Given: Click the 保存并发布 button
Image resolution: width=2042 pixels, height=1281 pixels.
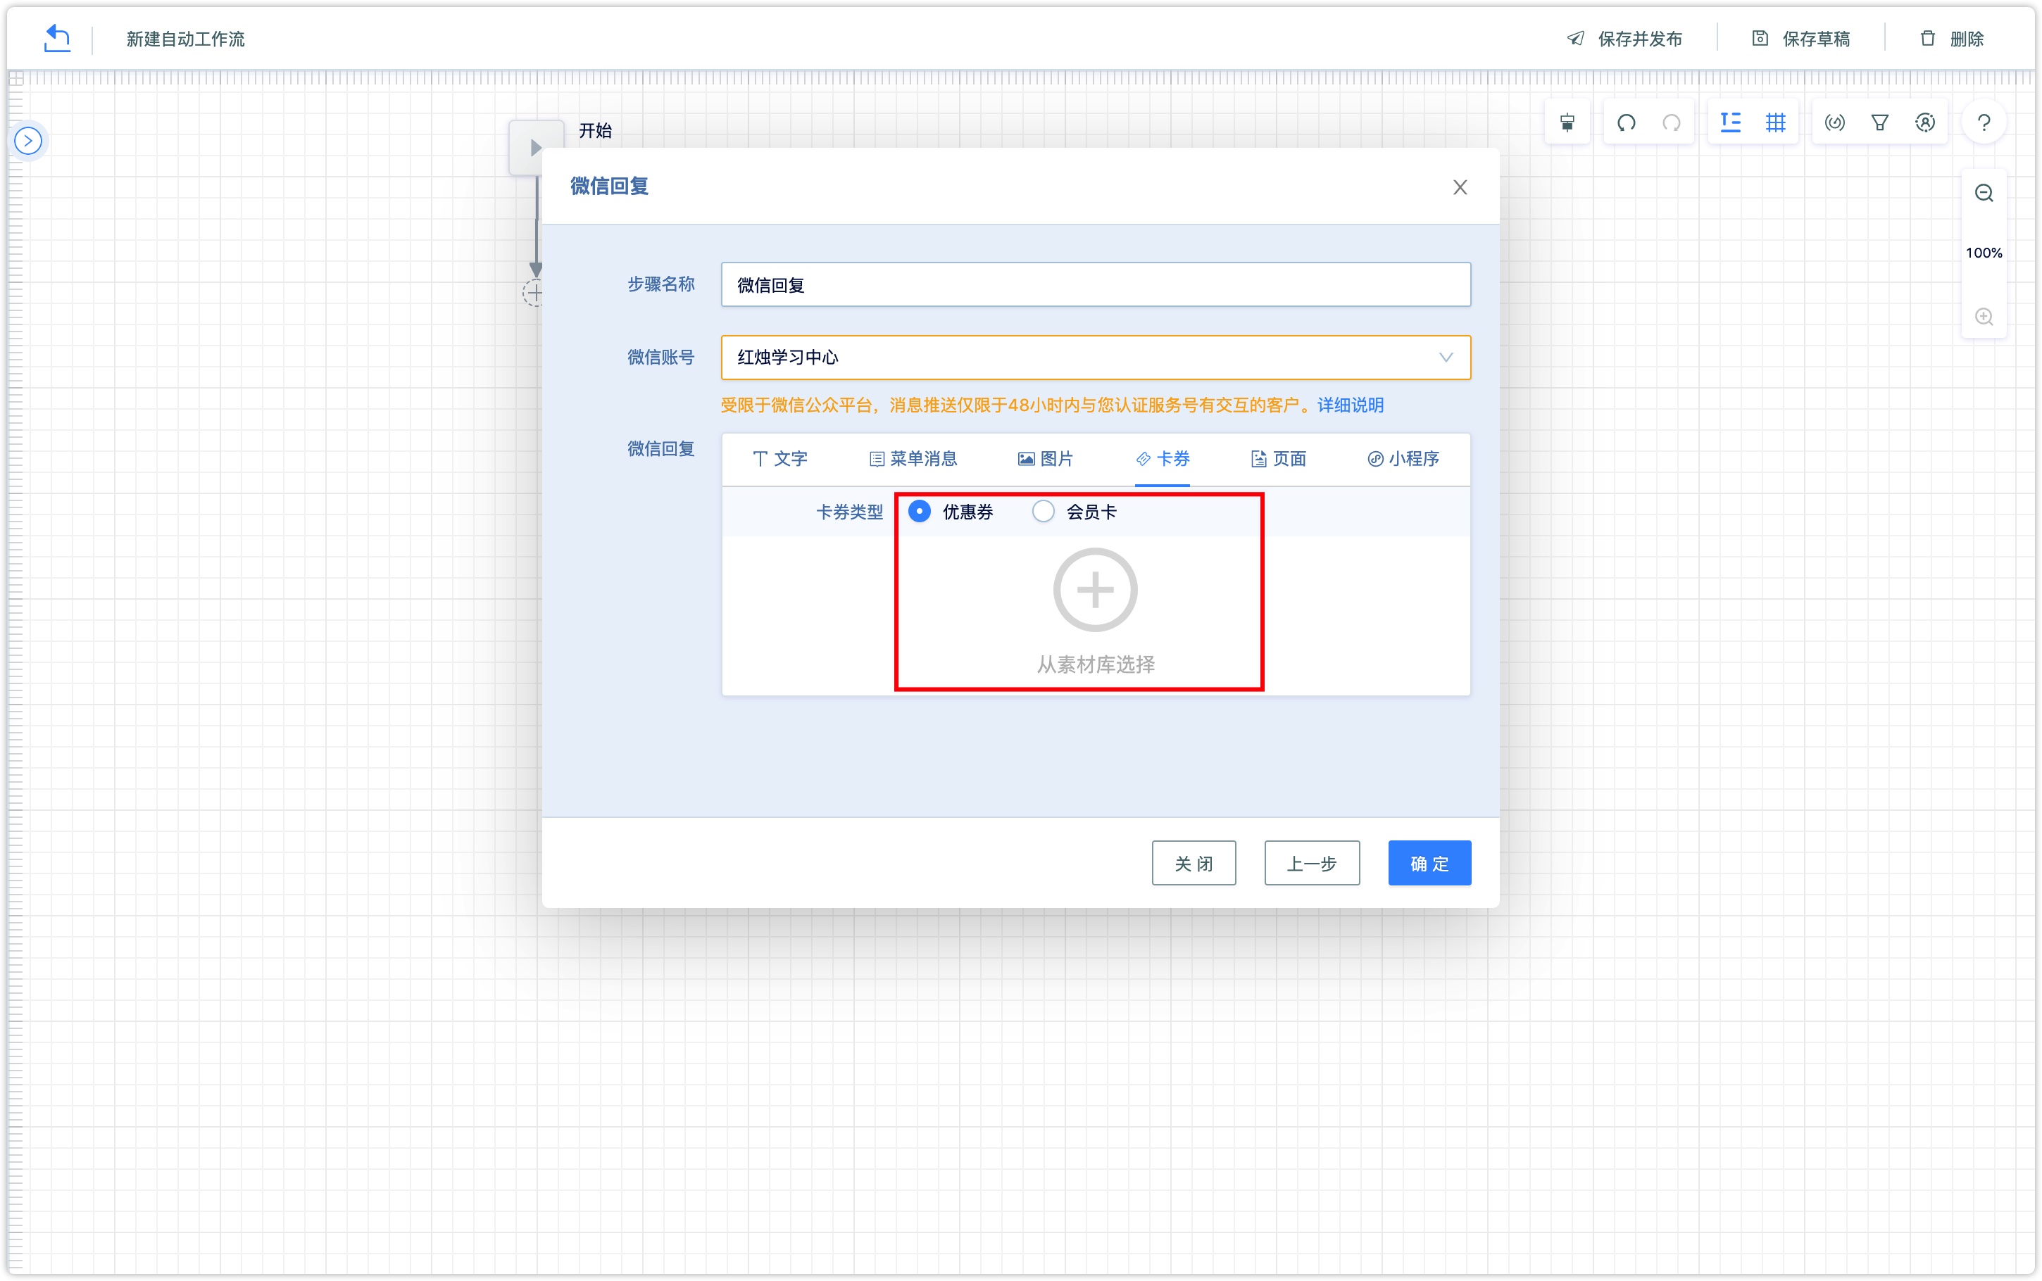Looking at the screenshot, I should [x=1624, y=39].
